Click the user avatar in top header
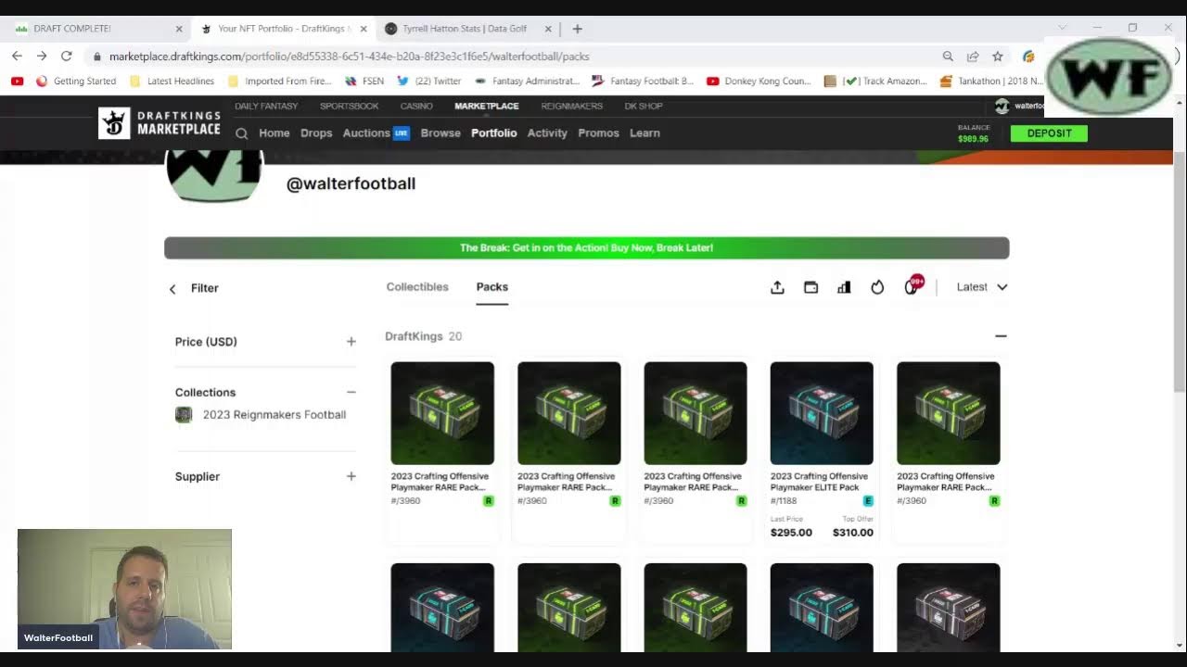 (x=1002, y=106)
